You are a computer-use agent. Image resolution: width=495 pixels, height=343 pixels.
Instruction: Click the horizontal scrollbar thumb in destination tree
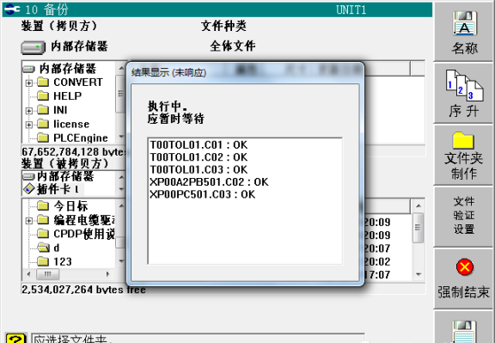[47, 274]
